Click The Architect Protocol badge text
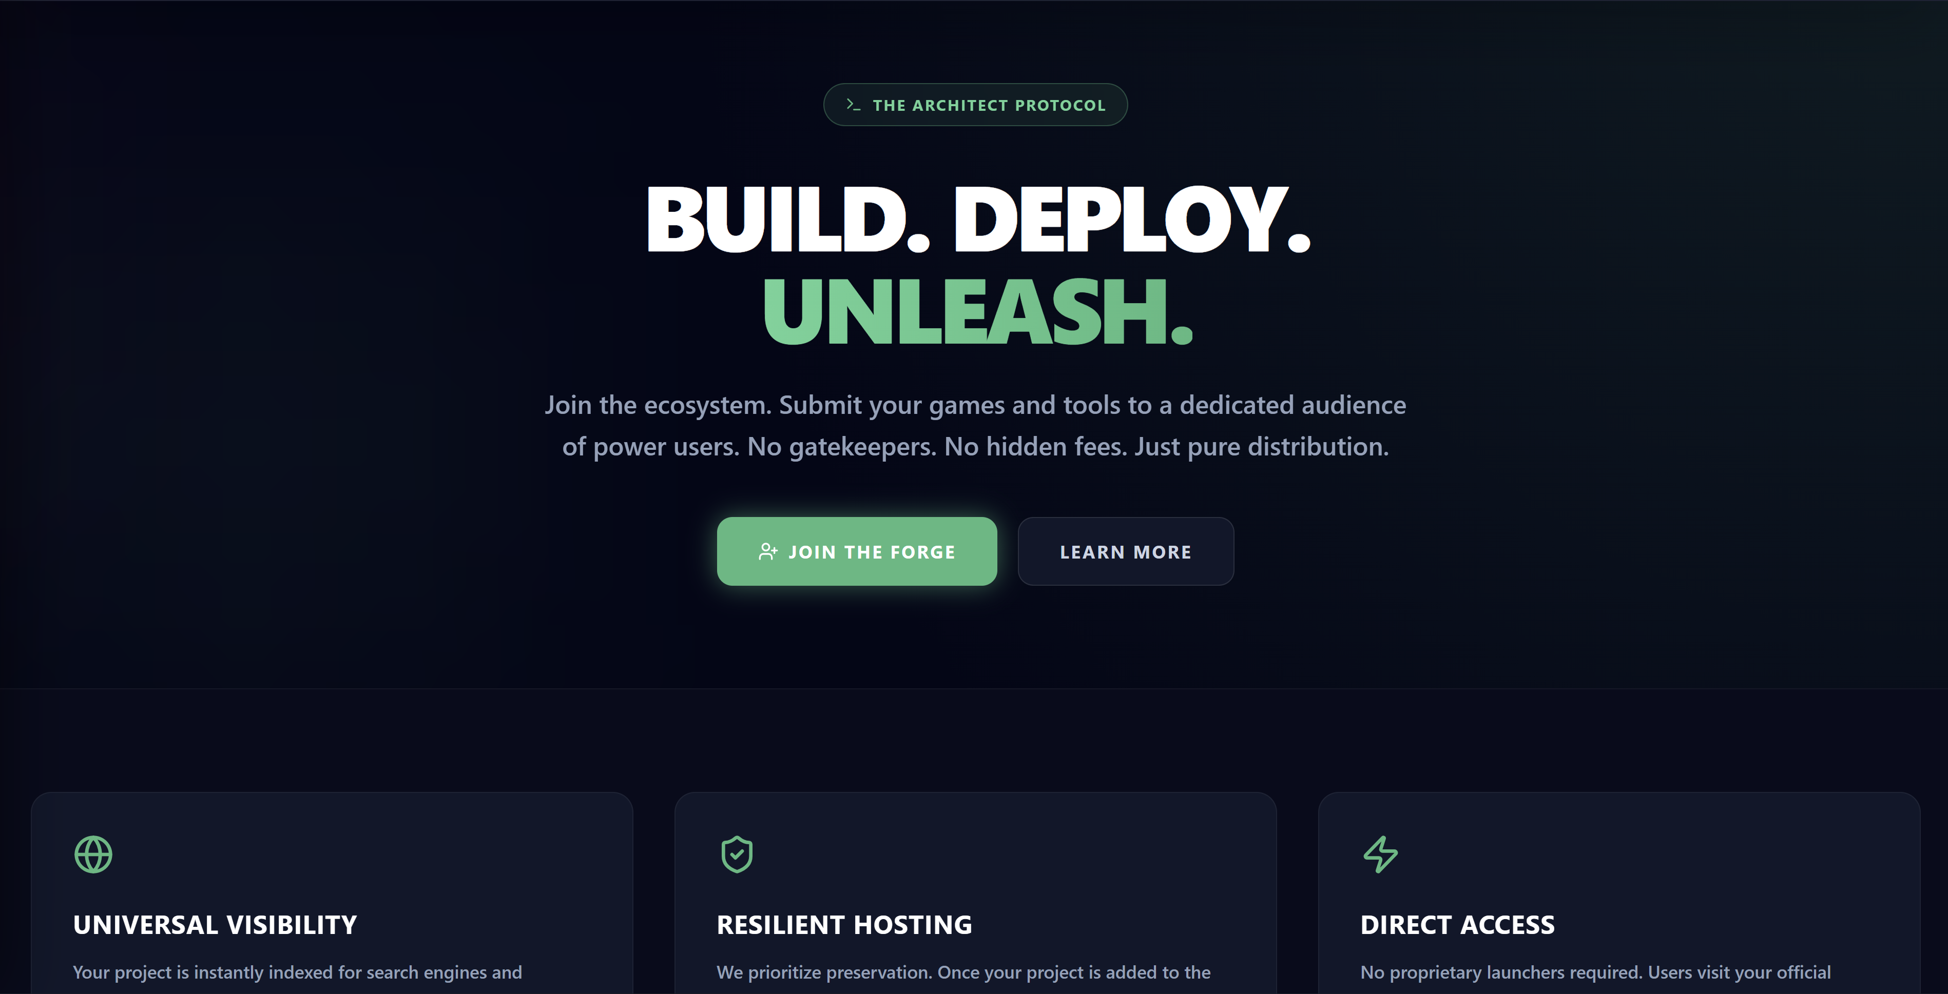The height and width of the screenshot is (994, 1948). pos(988,105)
